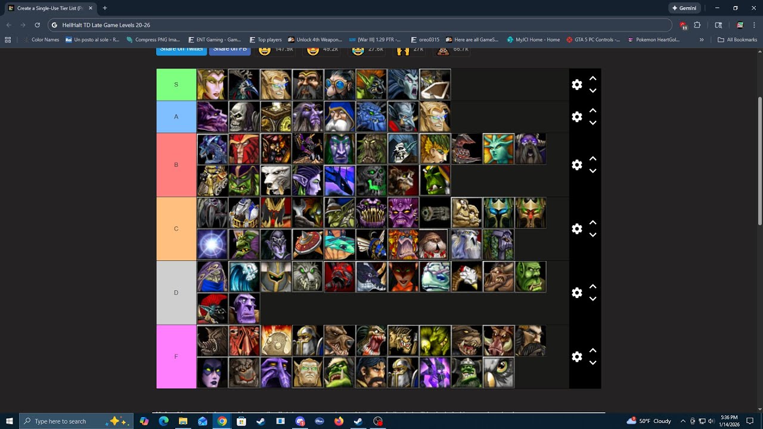Open the MyJCI Home bookmark

[x=534, y=40]
